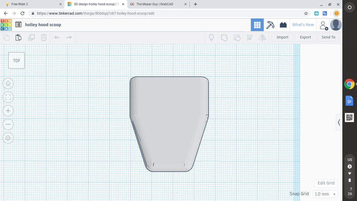
Task: Zoom in with plus button
Action: (x=8, y=111)
